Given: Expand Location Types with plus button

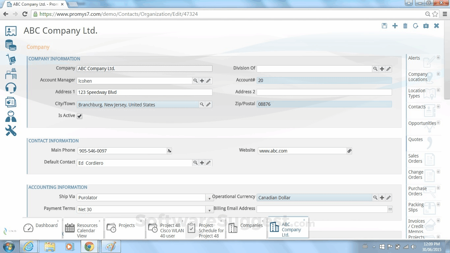Looking at the screenshot, I should [x=438, y=90].
